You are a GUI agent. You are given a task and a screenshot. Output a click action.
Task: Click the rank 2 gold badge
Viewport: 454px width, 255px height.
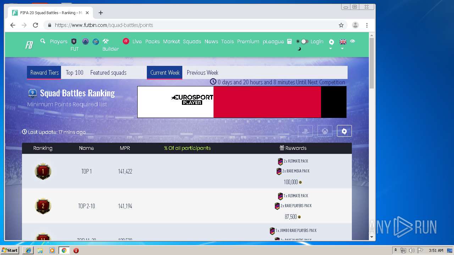click(43, 206)
